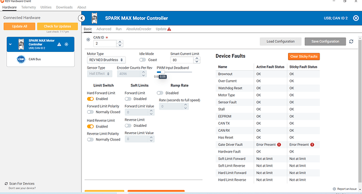The width and height of the screenshot is (362, 194).
Task: Click the Don't see your device? link
Action: (x=22, y=188)
